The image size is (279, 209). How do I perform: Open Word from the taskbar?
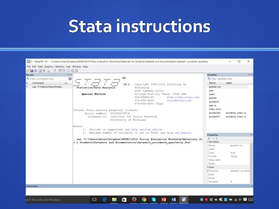coord(174,200)
